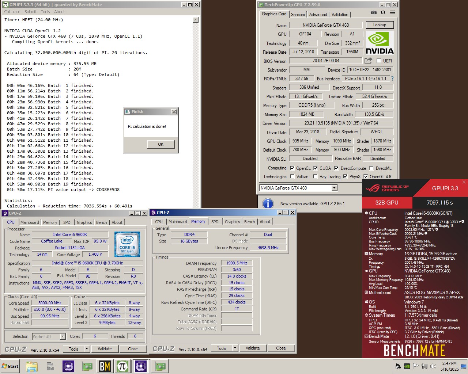The width and height of the screenshot is (468, 374).
Task: Toggle the Vulkan checkbox
Action: click(x=292, y=177)
